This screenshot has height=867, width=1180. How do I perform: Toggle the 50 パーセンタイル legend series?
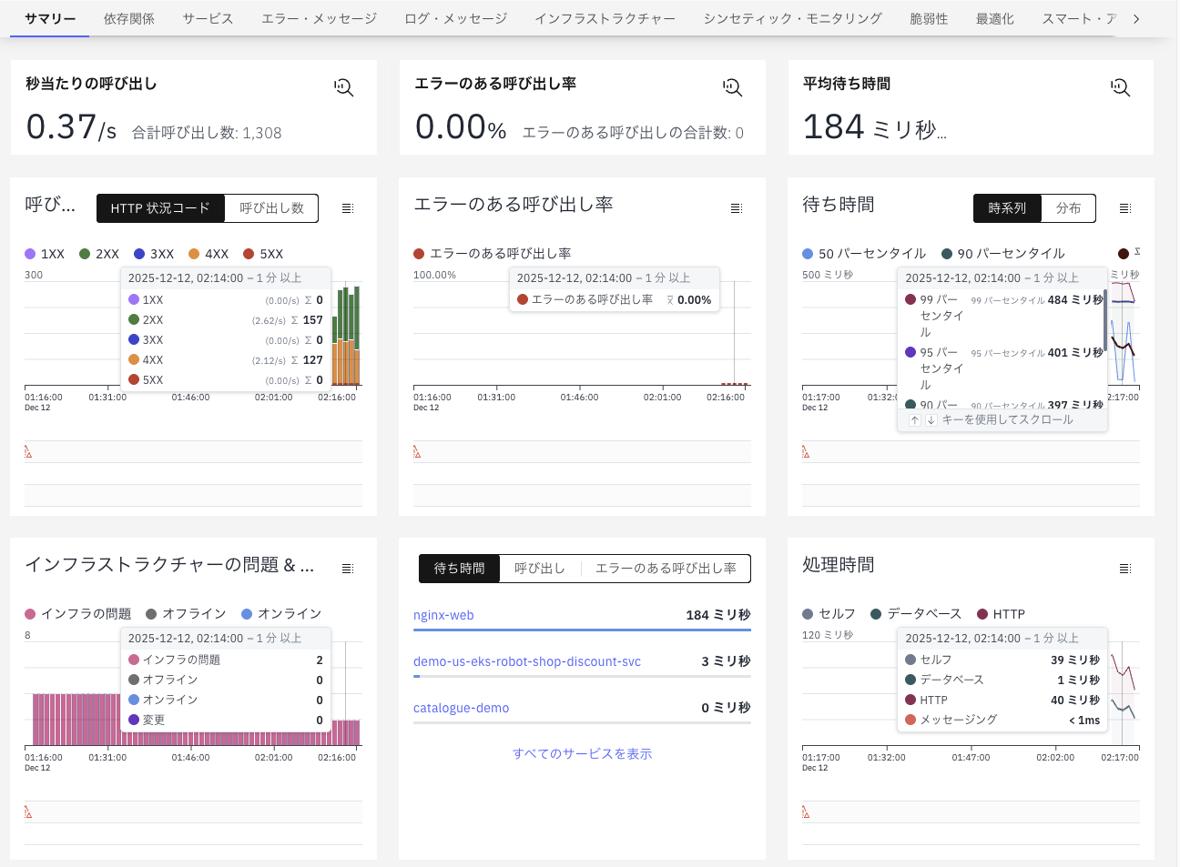pyautogui.click(x=864, y=254)
